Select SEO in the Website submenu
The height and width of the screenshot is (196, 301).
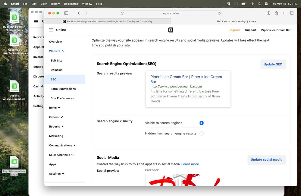click(x=65, y=79)
